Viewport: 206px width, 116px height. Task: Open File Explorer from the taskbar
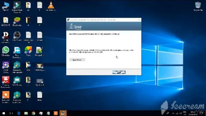coord(26,113)
